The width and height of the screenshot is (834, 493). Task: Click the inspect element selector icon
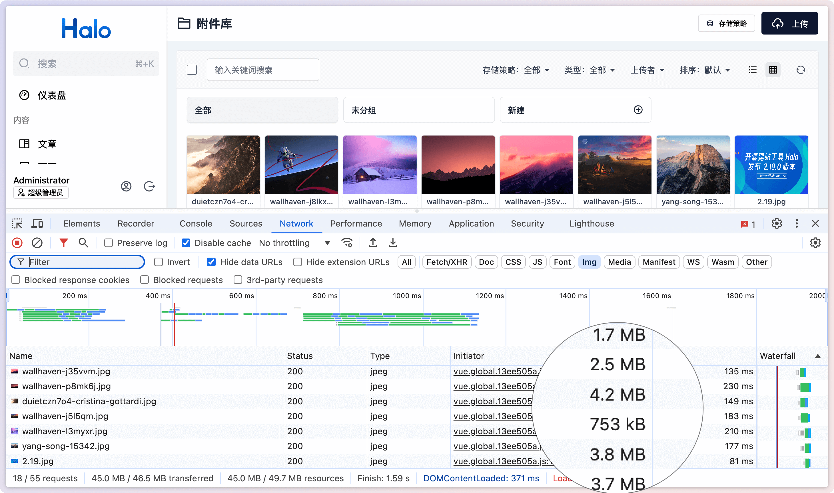pyautogui.click(x=17, y=224)
